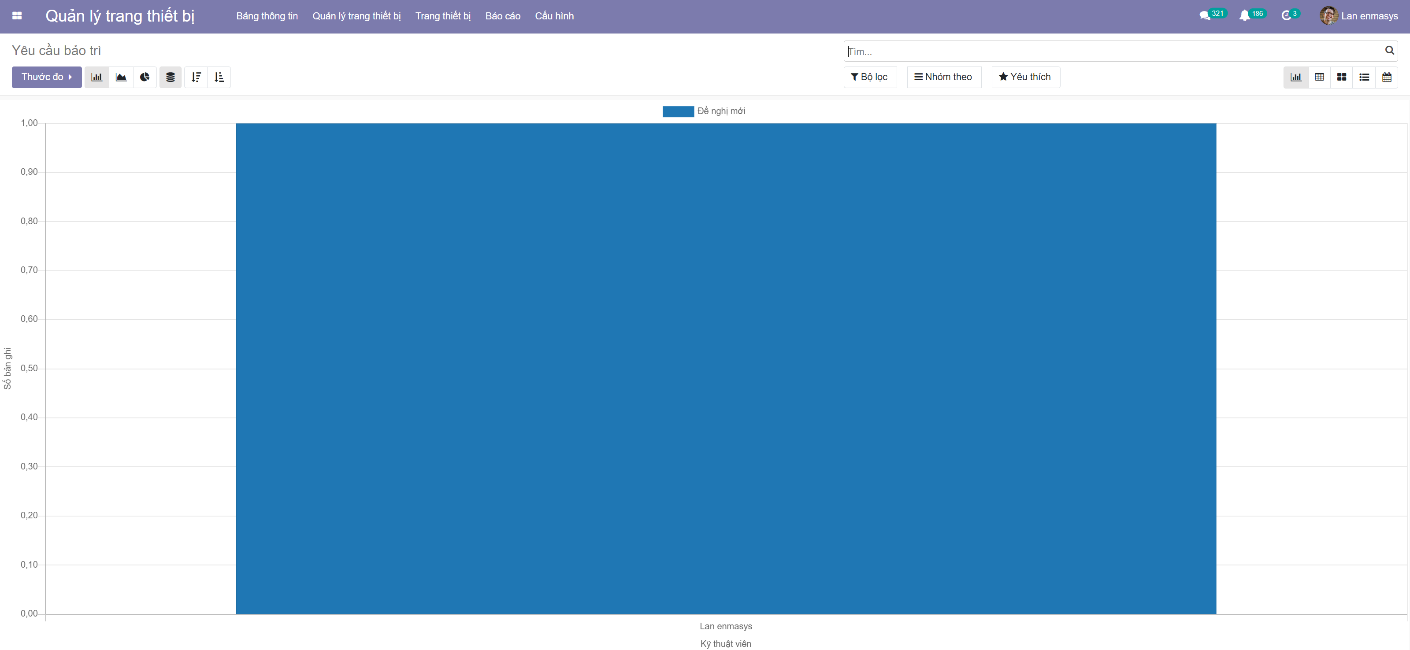Open the Yêu thích favorites button
This screenshot has height=650, width=1410.
tap(1024, 77)
